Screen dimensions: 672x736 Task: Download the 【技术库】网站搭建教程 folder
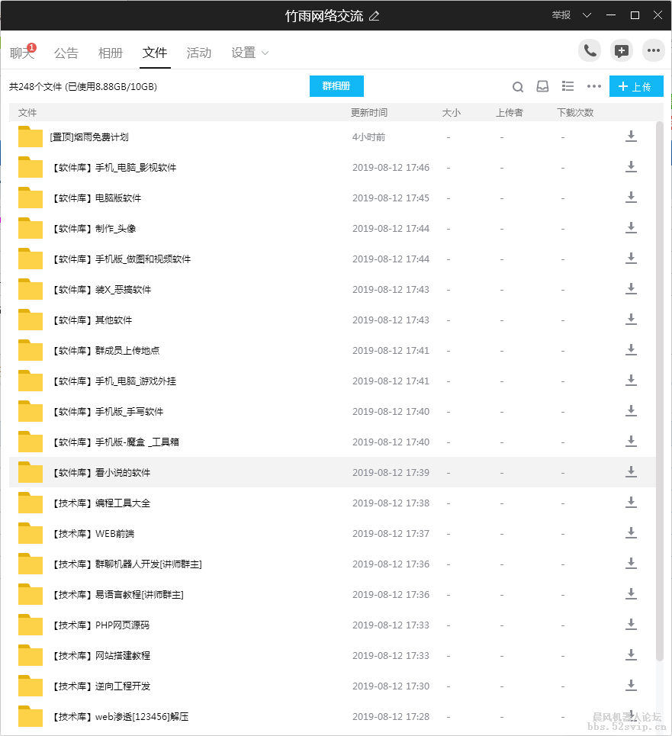click(x=631, y=654)
